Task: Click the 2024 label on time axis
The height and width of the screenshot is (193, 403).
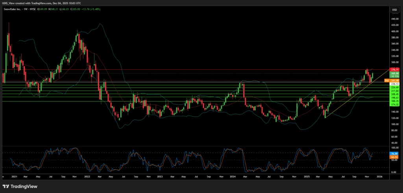Action: [232, 177]
